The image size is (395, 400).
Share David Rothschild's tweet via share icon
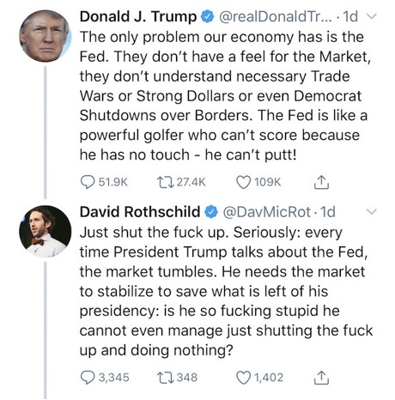321,378
